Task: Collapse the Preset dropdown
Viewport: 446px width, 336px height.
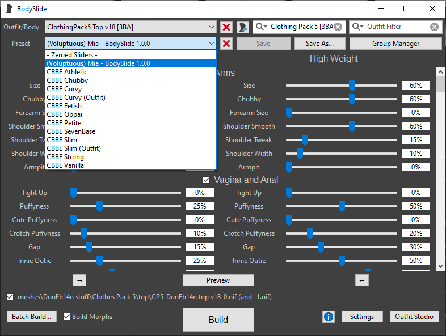Action: 131,44
